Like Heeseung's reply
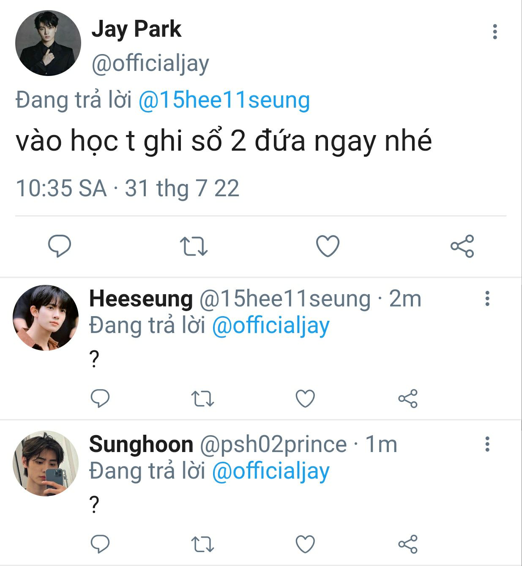 click(x=305, y=398)
